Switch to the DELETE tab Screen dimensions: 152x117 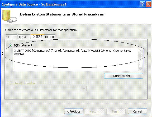pos(50,37)
